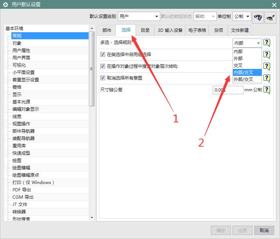
Task: Select 基本环境 root node
Action: [14, 28]
